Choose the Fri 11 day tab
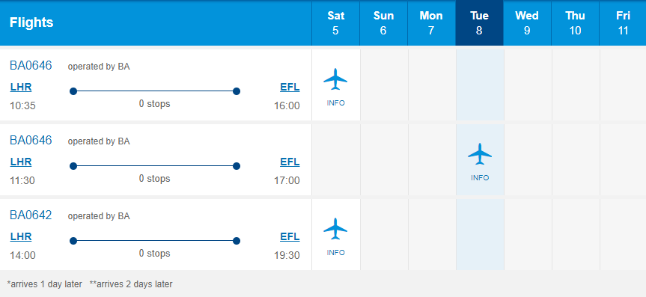 click(x=623, y=23)
